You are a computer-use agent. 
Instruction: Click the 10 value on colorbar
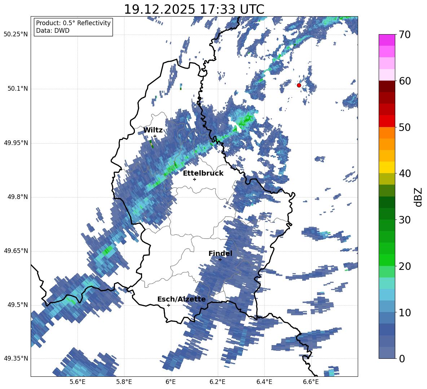coord(405,312)
